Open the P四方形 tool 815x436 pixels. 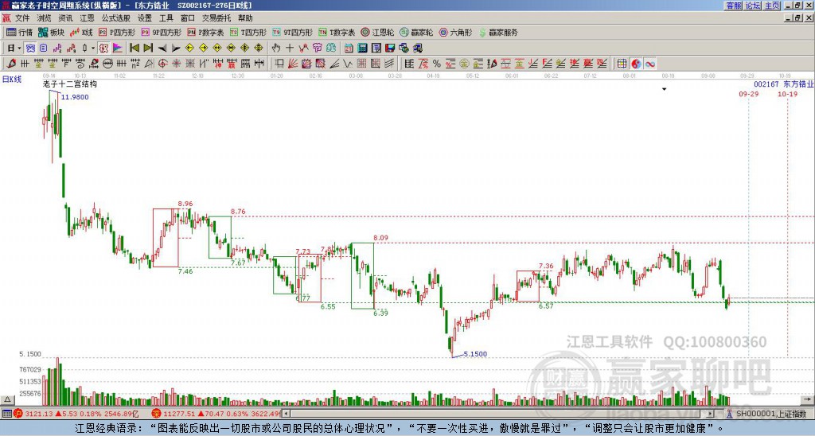117,32
